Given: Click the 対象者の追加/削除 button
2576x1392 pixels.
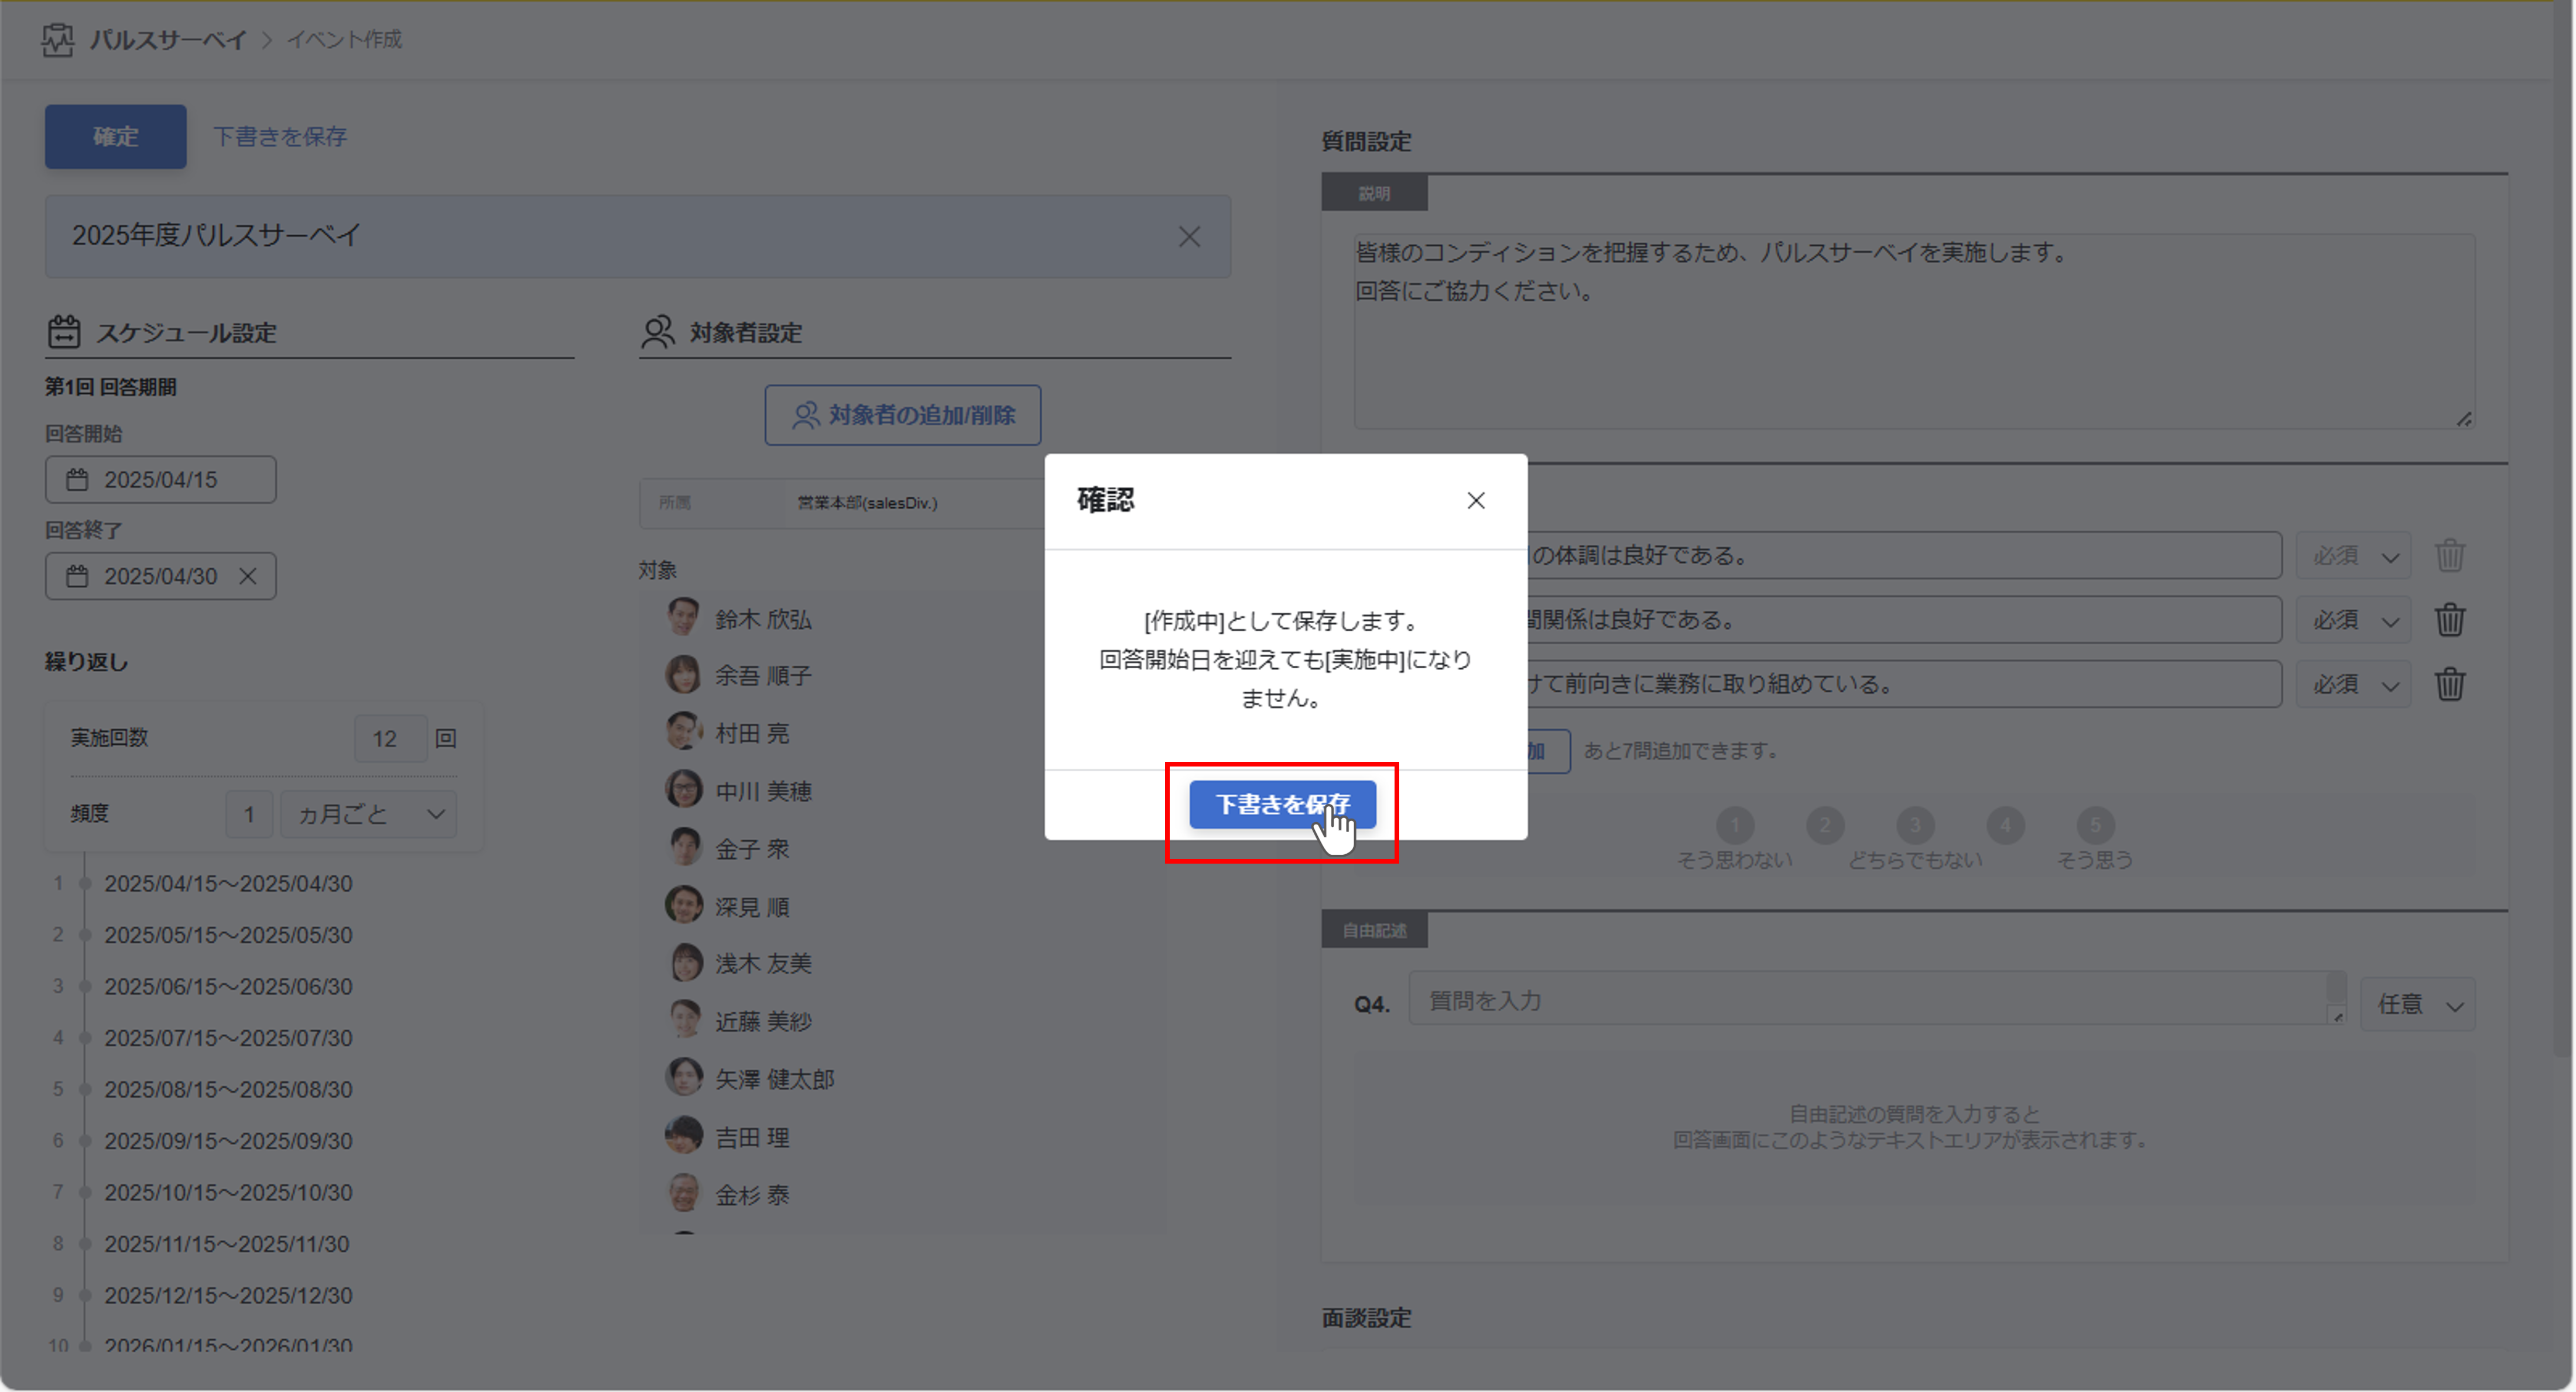Looking at the screenshot, I should (903, 415).
